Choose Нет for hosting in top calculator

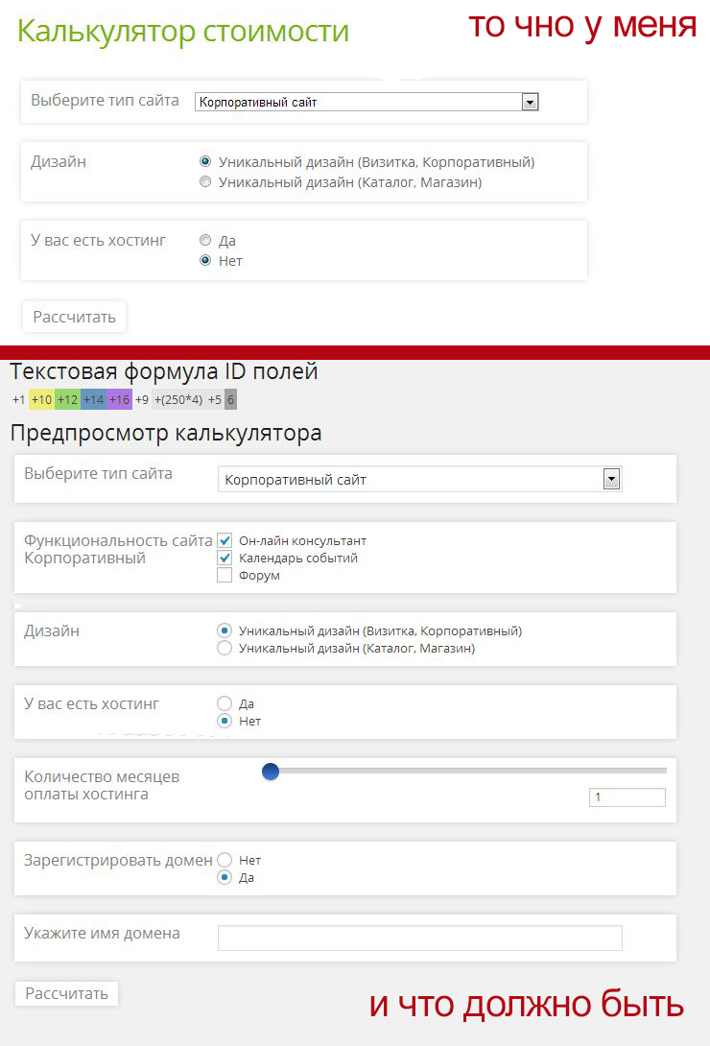pyautogui.click(x=205, y=260)
